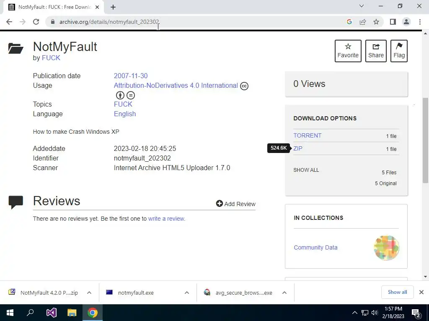Click the Reviews speech bubble icon
The width and height of the screenshot is (429, 321).
click(x=16, y=203)
